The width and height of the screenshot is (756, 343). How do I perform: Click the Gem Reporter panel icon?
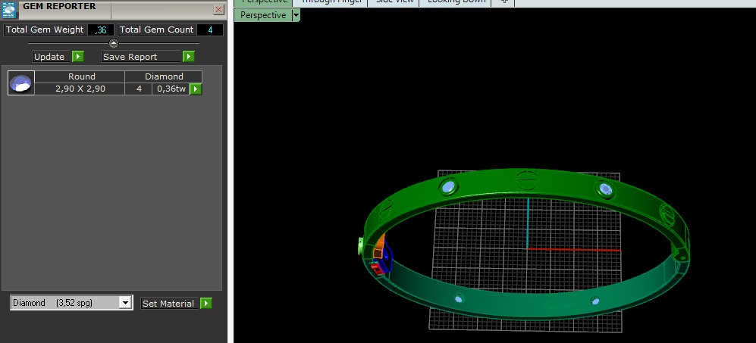pos(9,10)
